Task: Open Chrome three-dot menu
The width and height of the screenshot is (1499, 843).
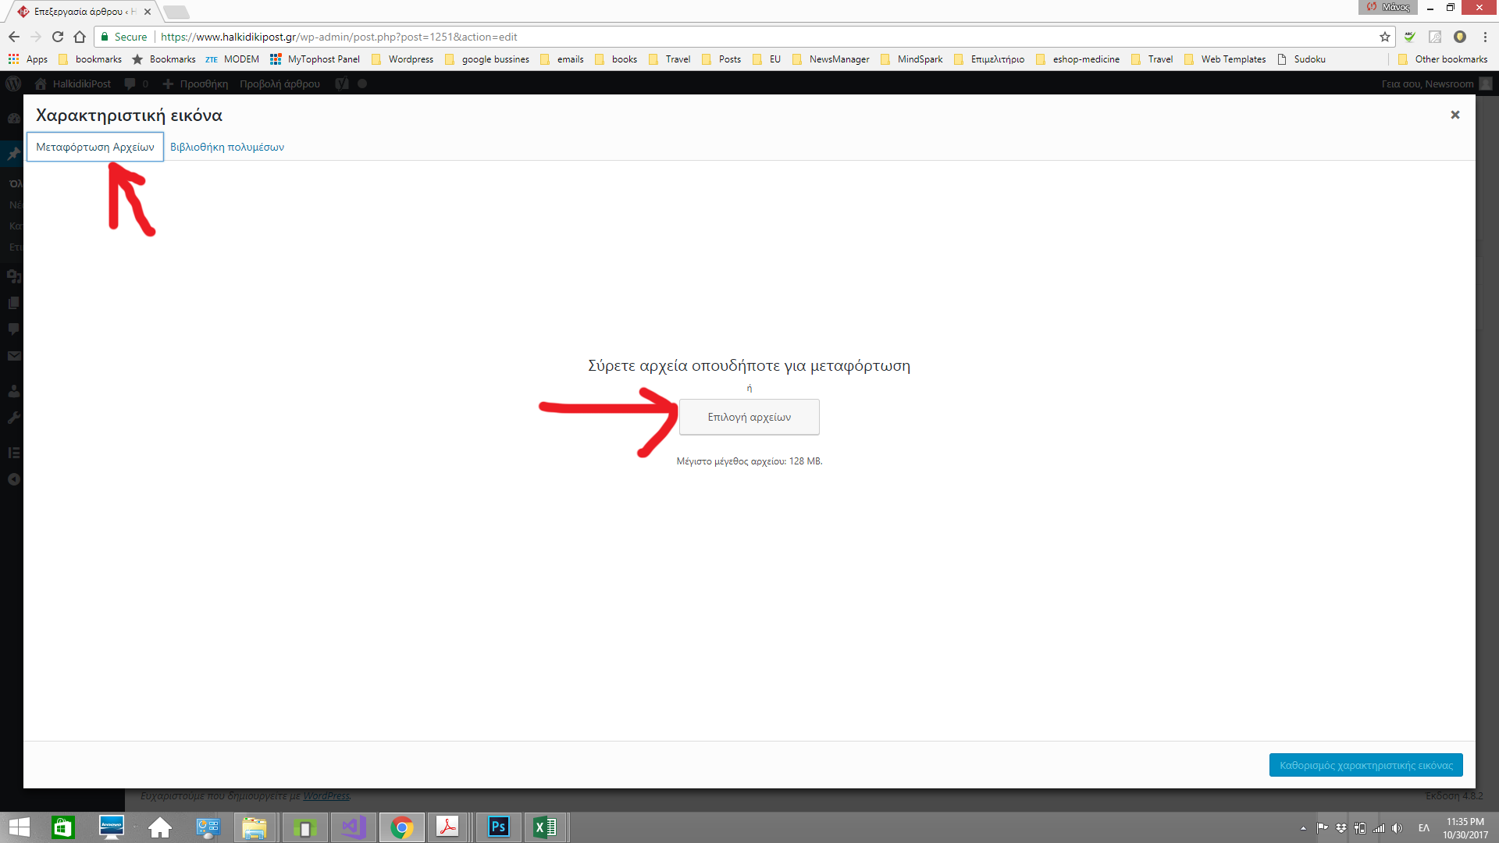Action: [x=1485, y=37]
